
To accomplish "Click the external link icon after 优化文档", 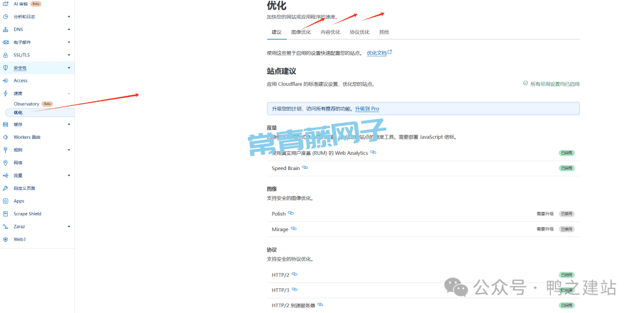I will click(x=390, y=53).
